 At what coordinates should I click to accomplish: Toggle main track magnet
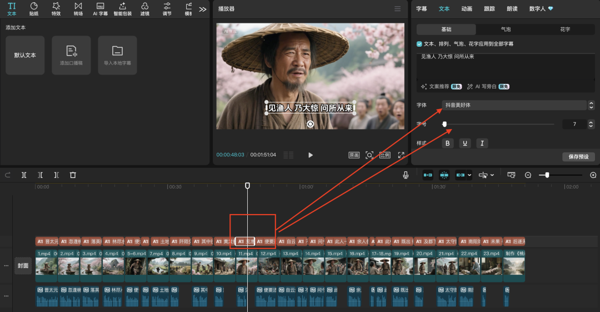tap(428, 175)
